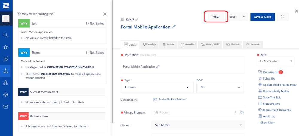
Task: Click the Save & Close button
Action: click(x=263, y=17)
